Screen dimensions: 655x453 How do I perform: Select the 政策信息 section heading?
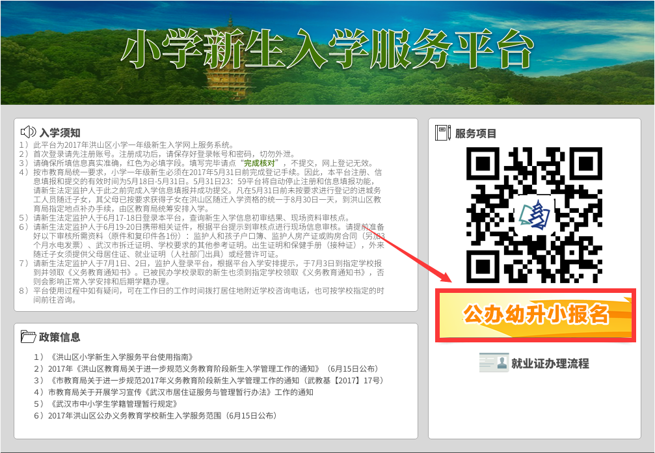[x=60, y=337]
